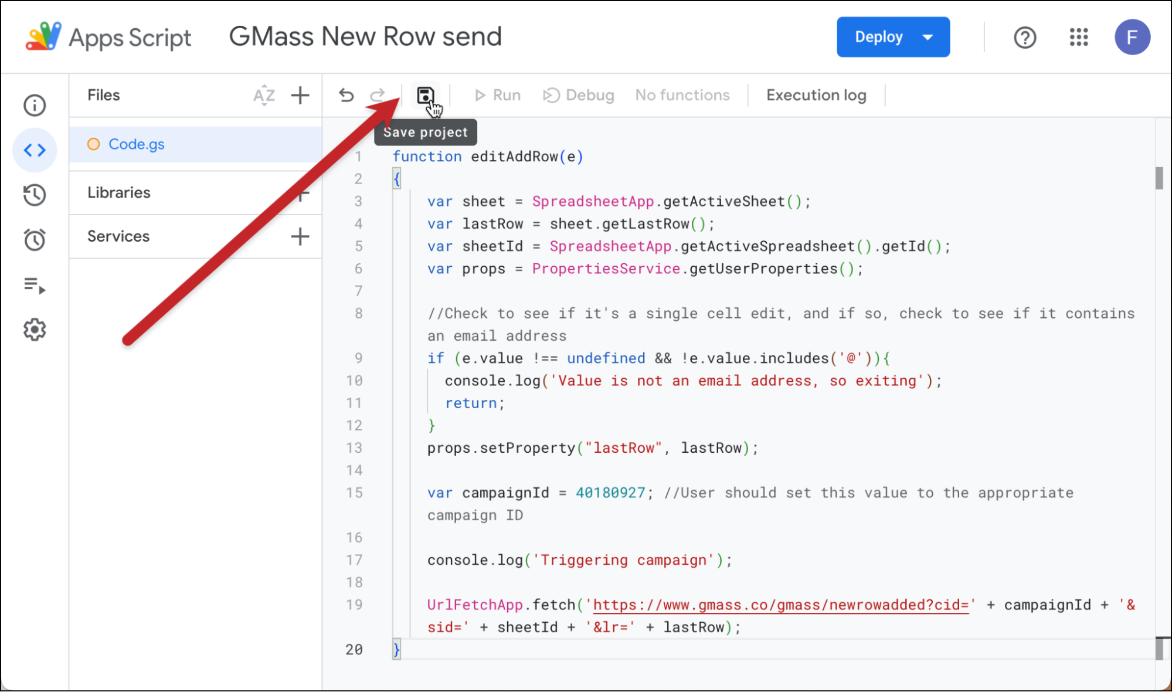Screen dimensions: 1172x692
Task: Select the Code.gs file
Action: [195, 144]
